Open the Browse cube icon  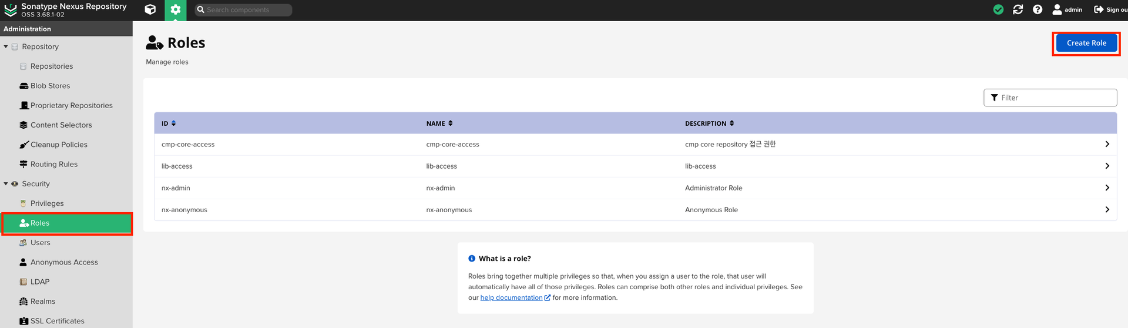pyautogui.click(x=150, y=9)
